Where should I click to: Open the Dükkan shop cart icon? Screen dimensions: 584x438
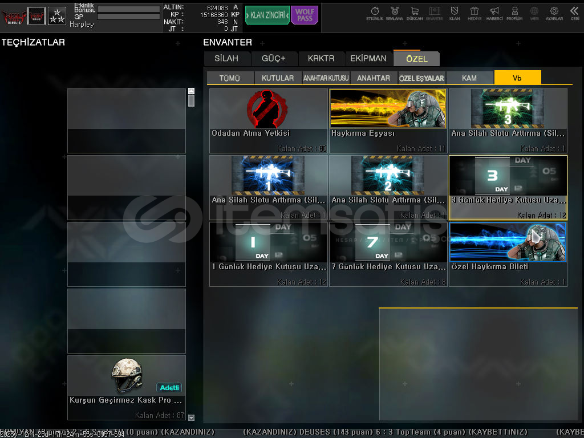tap(415, 13)
